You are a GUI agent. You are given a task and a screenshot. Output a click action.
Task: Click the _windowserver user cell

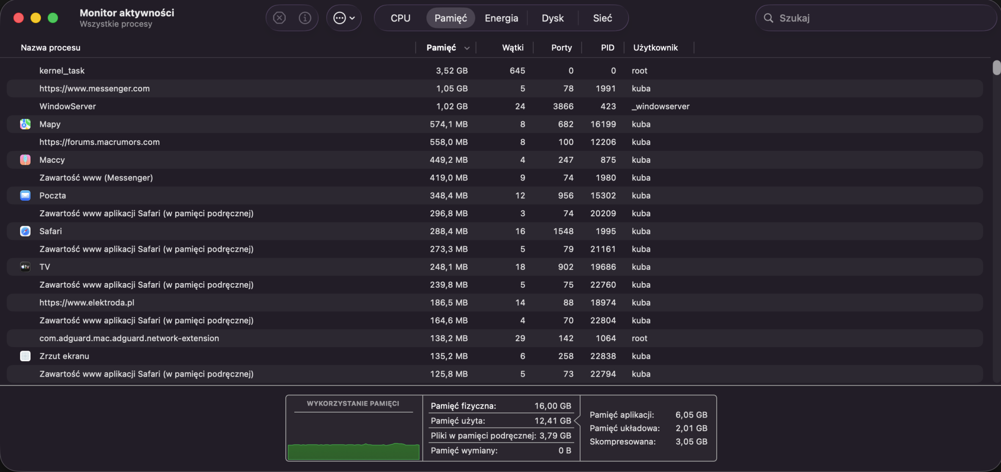pyautogui.click(x=661, y=106)
